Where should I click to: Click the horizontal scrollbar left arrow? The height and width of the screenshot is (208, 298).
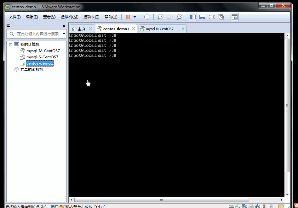pos(71,200)
